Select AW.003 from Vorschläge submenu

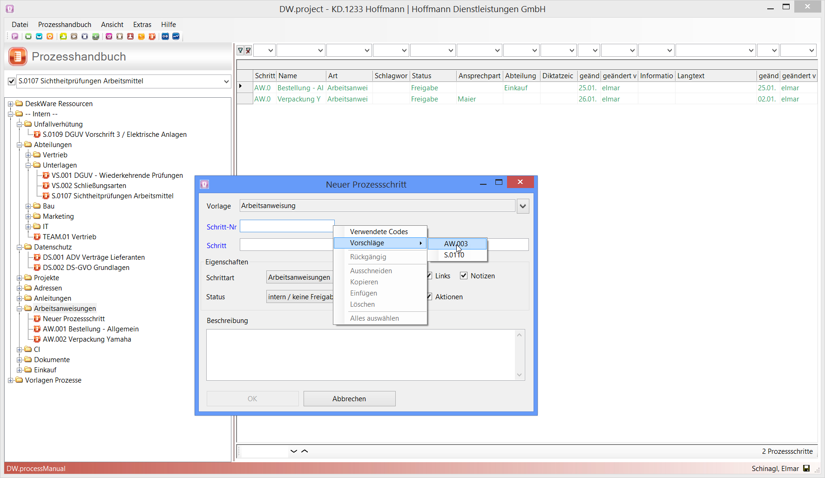(456, 243)
